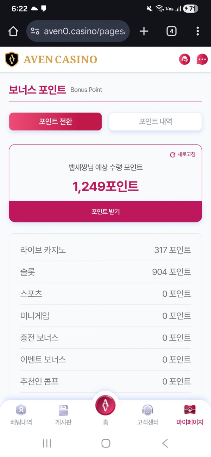Open the 게시판 board icon
The height and width of the screenshot is (457, 211).
pos(63,413)
